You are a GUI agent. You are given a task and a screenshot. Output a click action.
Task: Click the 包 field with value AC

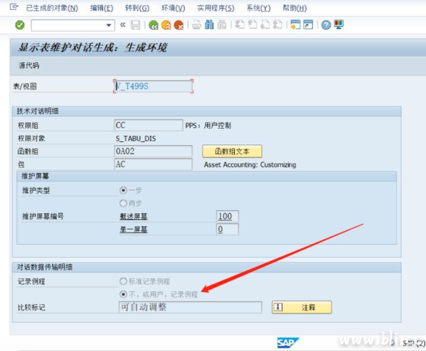153,164
